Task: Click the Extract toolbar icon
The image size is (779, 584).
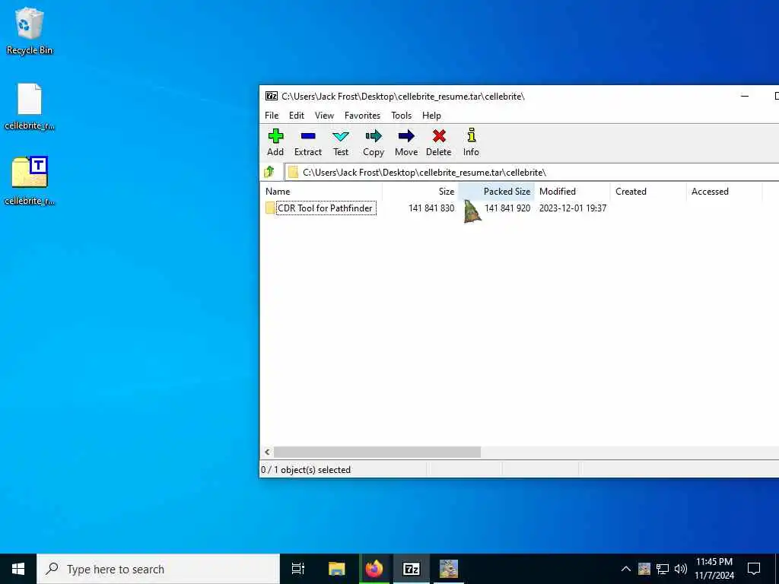Action: tap(308, 142)
